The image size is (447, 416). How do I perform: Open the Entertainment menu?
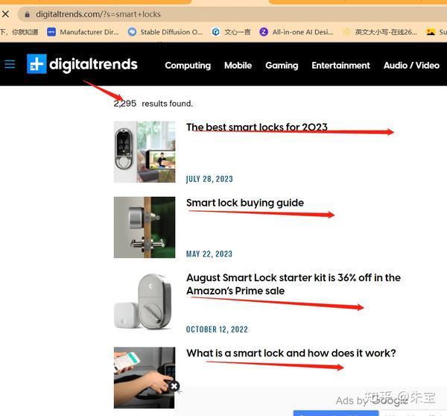click(340, 66)
